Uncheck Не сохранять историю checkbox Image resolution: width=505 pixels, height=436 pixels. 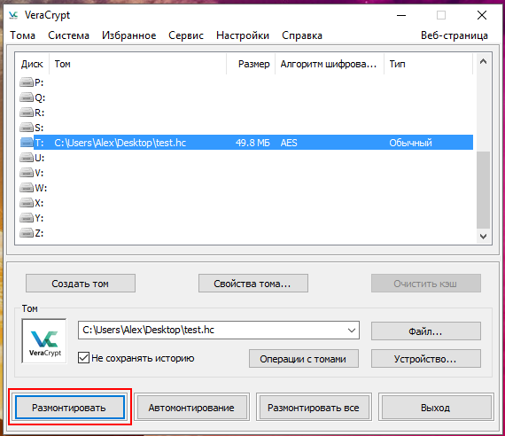click(83, 358)
